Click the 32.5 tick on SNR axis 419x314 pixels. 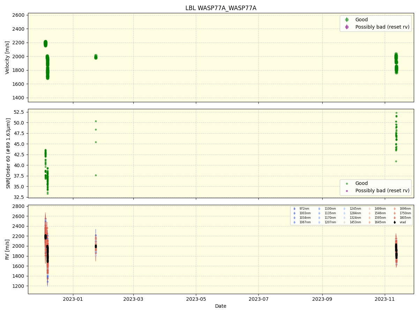(x=19, y=197)
